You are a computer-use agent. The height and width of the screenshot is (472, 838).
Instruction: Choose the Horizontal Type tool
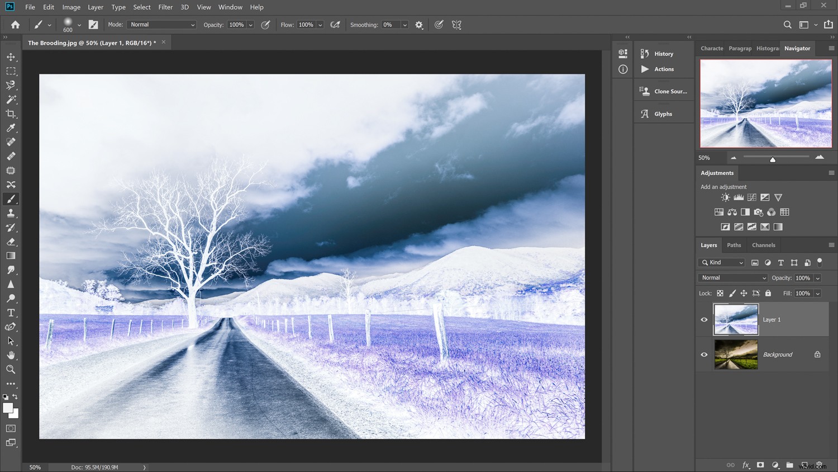tap(11, 313)
